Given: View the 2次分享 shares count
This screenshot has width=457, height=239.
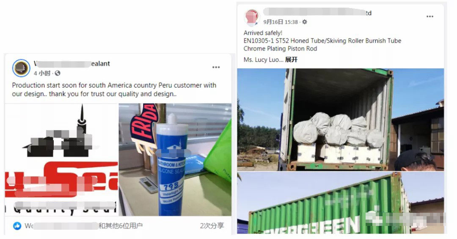Looking at the screenshot, I should tap(212, 225).
